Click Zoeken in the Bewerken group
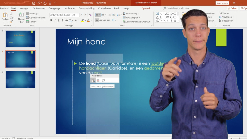Screen dimensions: 247x139 (224, 13)
